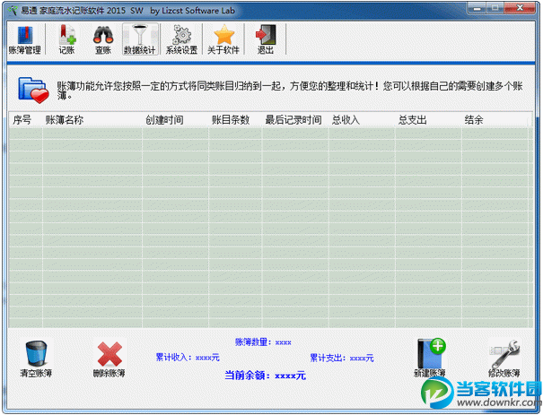
Task: Click the 累计支出 total expense label
Action: 342,358
